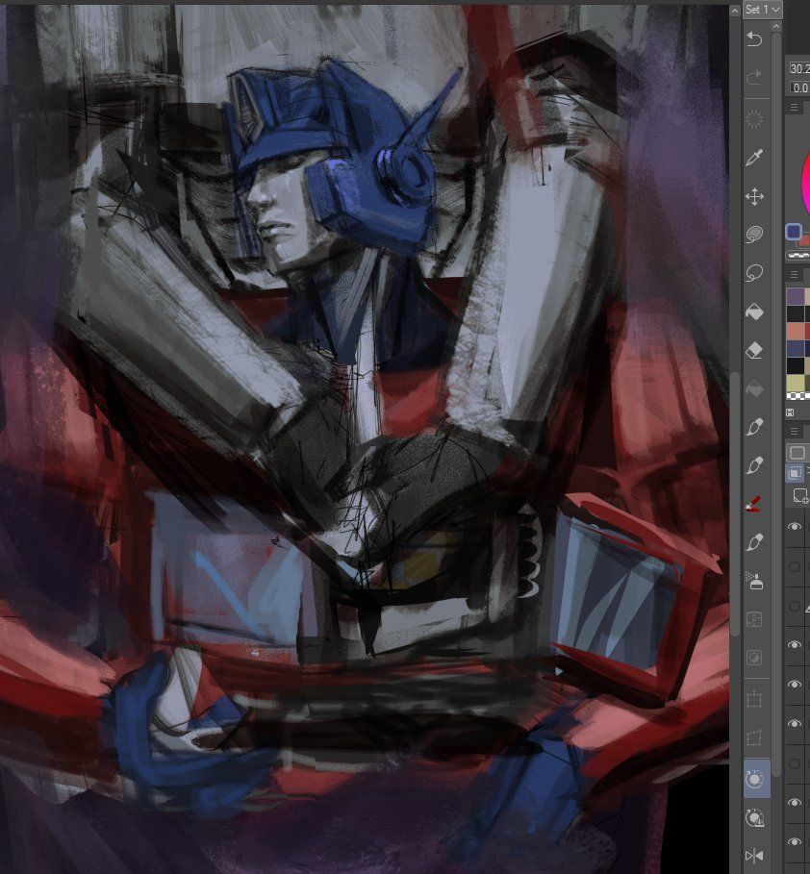Toggle the highlighted clip-to-layer icon
Viewport: 810px width, 874px height.
click(x=795, y=473)
